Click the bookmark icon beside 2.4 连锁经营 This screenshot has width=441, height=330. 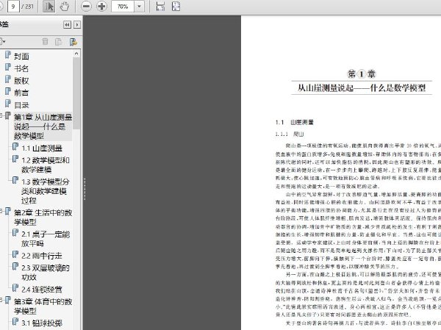coord(15,288)
